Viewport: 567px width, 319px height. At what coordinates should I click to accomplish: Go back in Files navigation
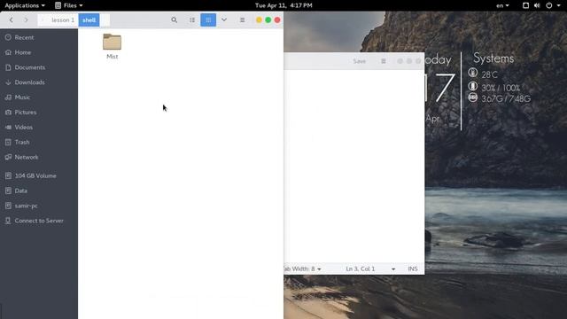(12, 19)
